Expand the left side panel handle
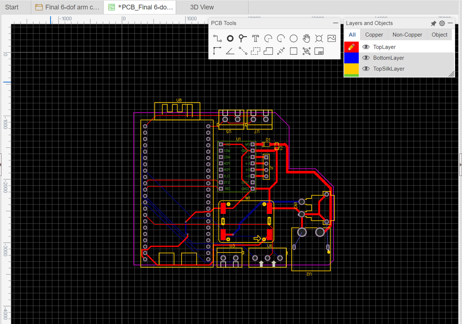 tap(1, 164)
